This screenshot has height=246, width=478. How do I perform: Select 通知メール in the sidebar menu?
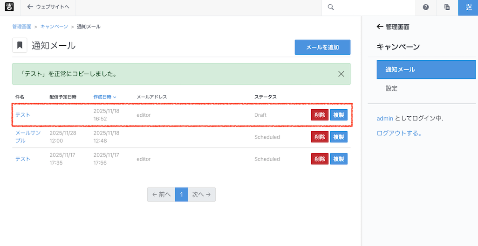click(x=426, y=70)
